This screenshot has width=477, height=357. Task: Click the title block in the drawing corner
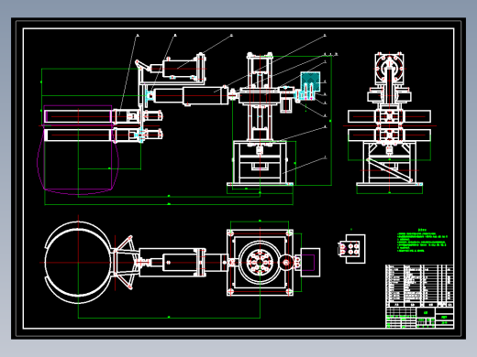point(419,318)
